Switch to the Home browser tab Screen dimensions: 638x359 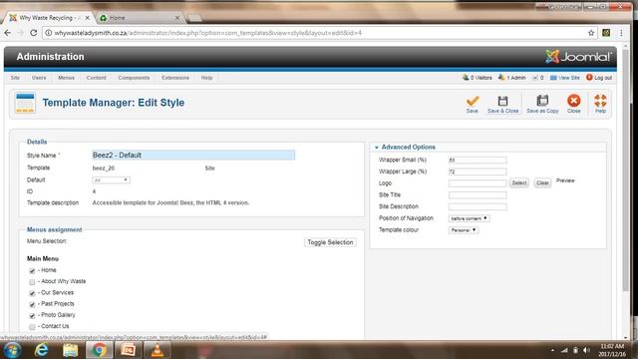(x=139, y=18)
